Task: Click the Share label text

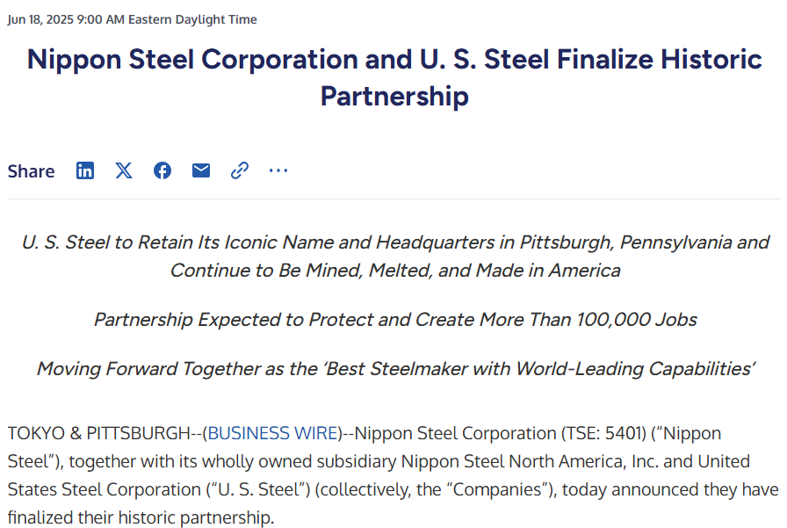Action: (31, 171)
